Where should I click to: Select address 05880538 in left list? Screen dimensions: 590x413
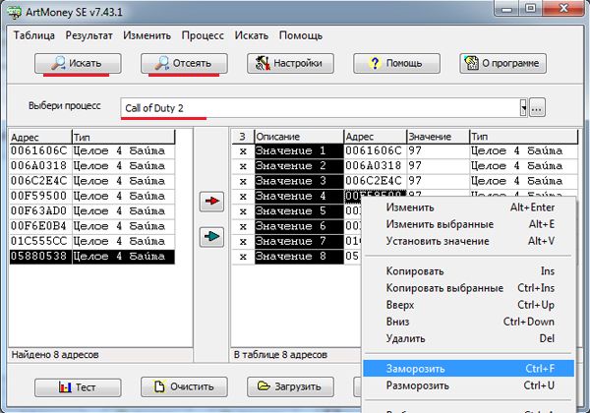(39, 256)
